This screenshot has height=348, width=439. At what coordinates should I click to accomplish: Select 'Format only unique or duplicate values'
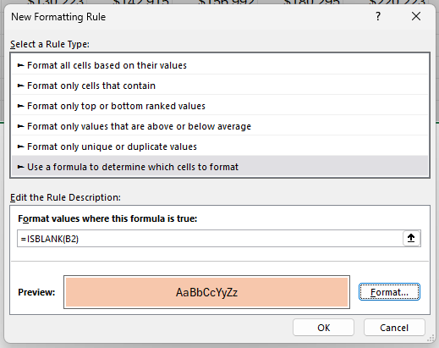[220, 146]
